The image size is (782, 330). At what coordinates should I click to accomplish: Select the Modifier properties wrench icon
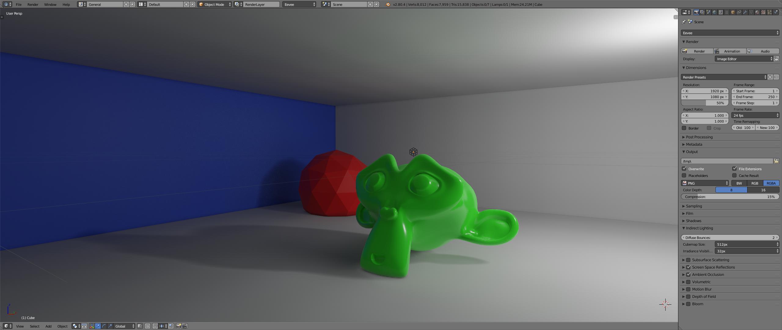point(745,12)
